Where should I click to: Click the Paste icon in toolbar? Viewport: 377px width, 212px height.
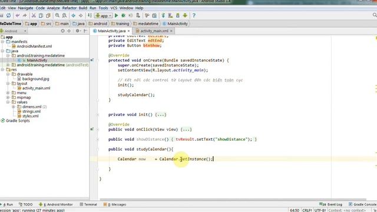(48, 16)
